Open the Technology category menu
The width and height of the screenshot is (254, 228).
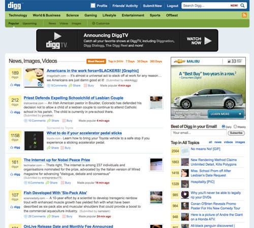click(x=18, y=15)
